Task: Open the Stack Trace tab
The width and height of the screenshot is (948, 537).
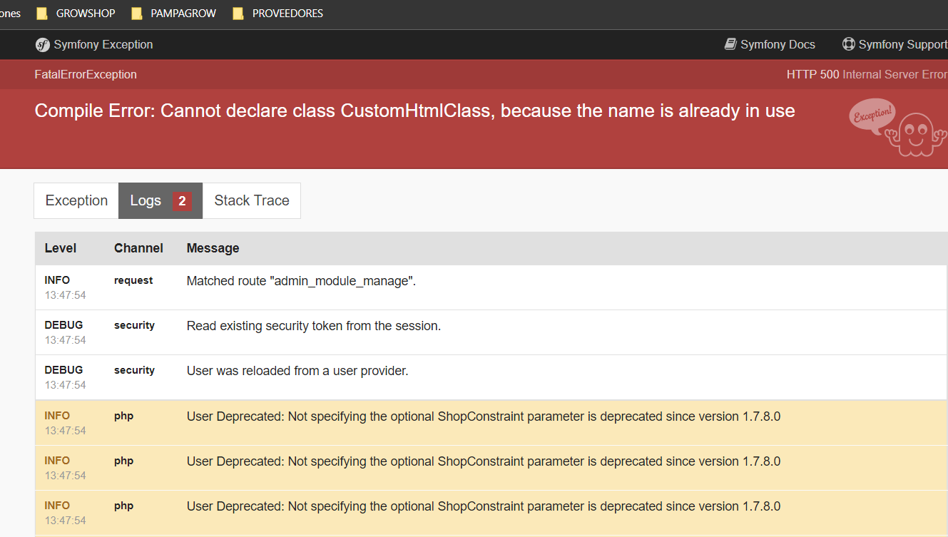Action: point(252,201)
